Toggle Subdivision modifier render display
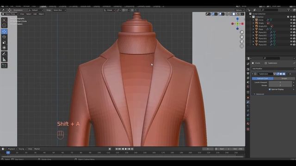The image size is (296, 166). [284, 74]
